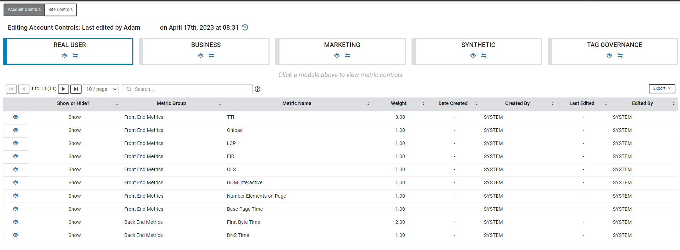680x250 pixels.
Task: Toggle visibility eye for Base Page Time
Action: click(x=16, y=209)
